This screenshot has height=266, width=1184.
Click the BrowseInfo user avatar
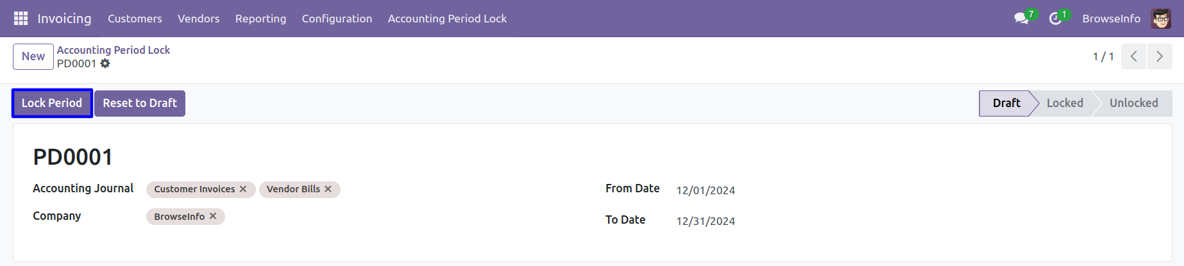coord(1161,19)
